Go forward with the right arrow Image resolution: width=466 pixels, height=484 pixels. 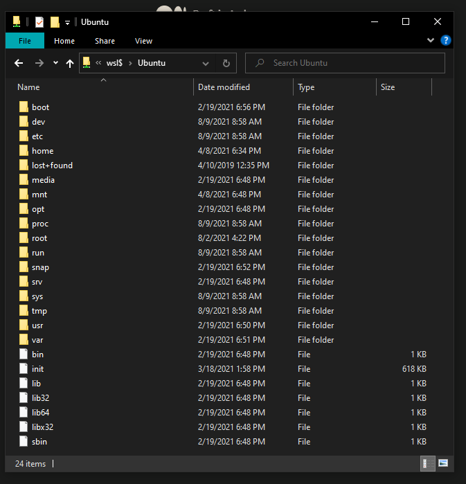[x=39, y=63]
